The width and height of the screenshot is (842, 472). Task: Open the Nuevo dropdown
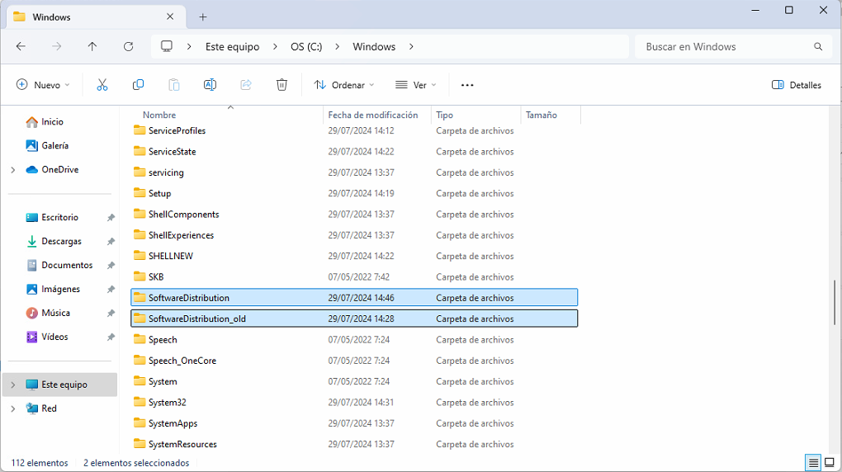tap(43, 85)
